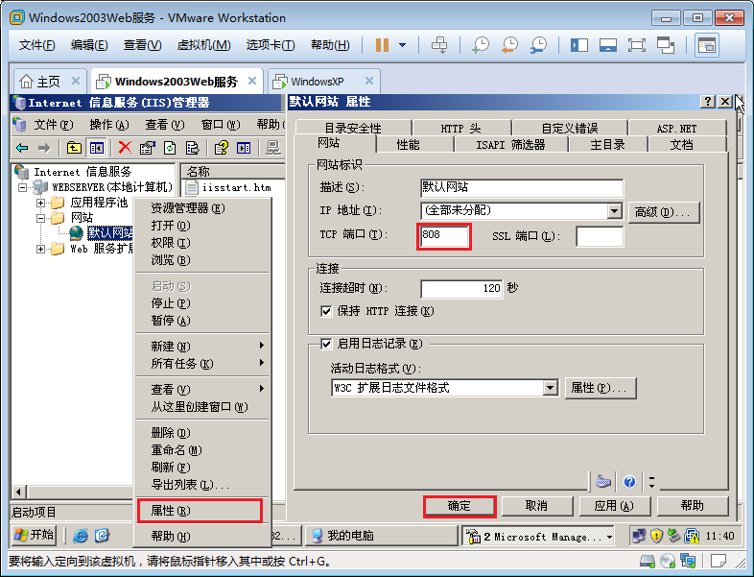Click the IIS Manager back arrow icon
The width and height of the screenshot is (754, 577).
pos(22,148)
